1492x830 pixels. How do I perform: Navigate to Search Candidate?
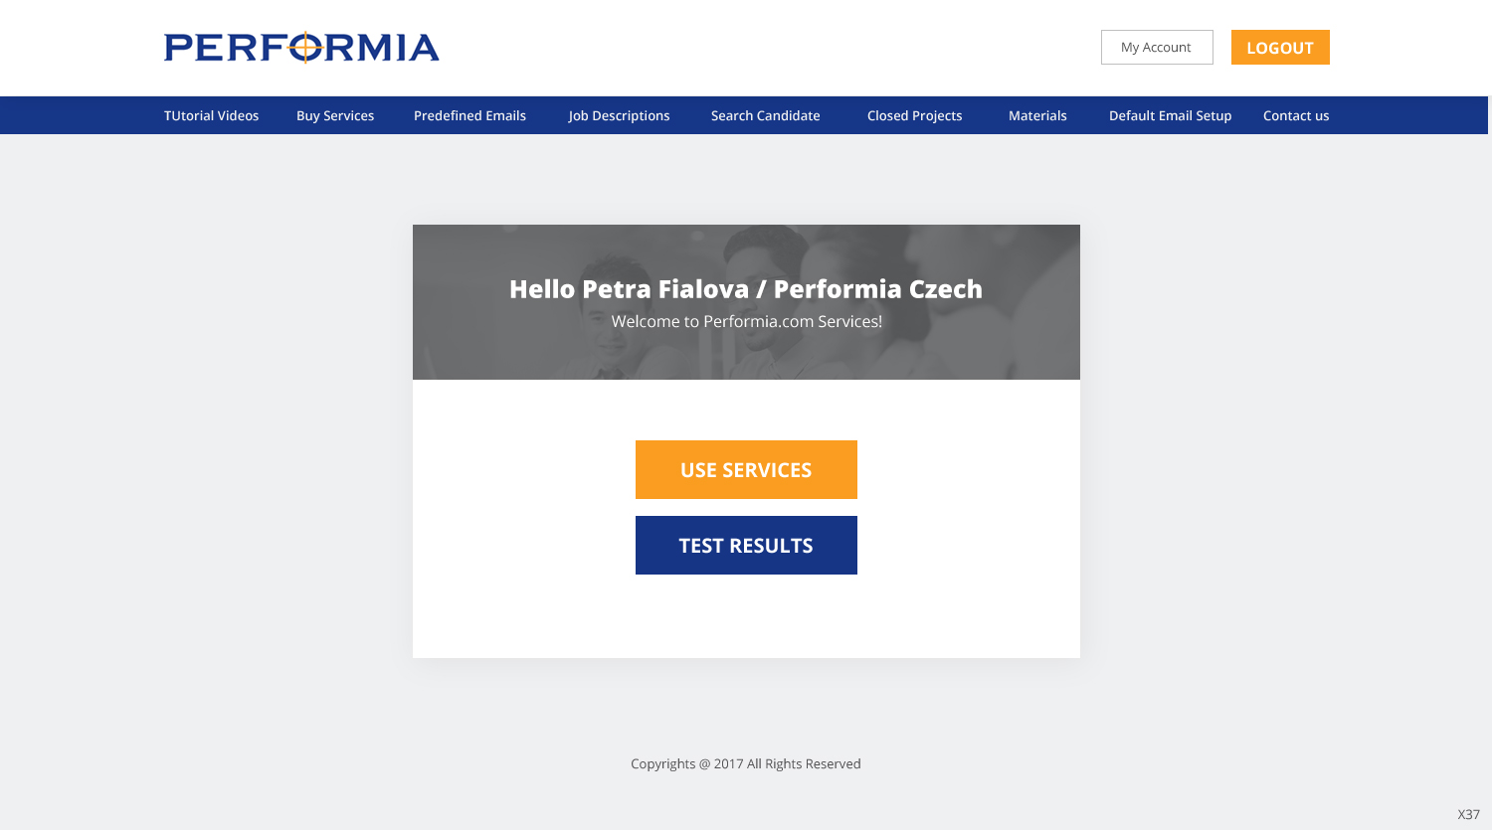[765, 115]
